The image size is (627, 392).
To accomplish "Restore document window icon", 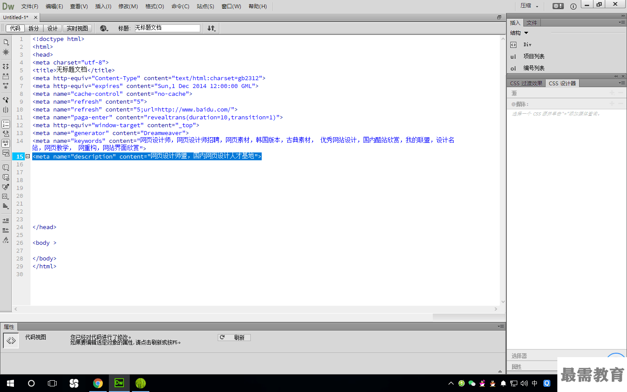I will (499, 17).
